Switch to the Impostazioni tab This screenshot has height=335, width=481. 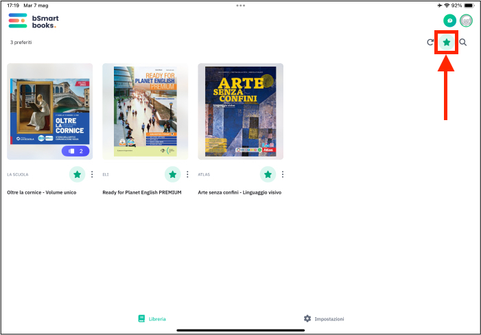tap(324, 319)
